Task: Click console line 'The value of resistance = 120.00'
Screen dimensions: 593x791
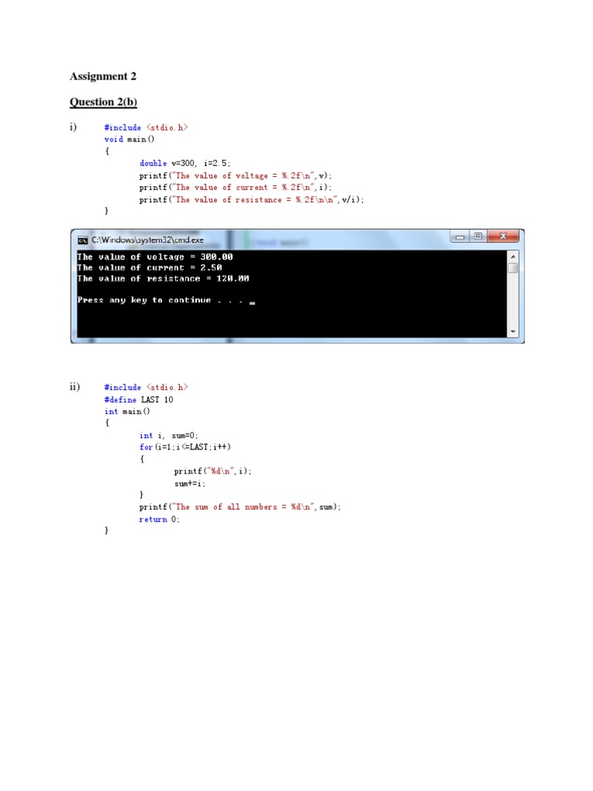Action: pyautogui.click(x=163, y=278)
